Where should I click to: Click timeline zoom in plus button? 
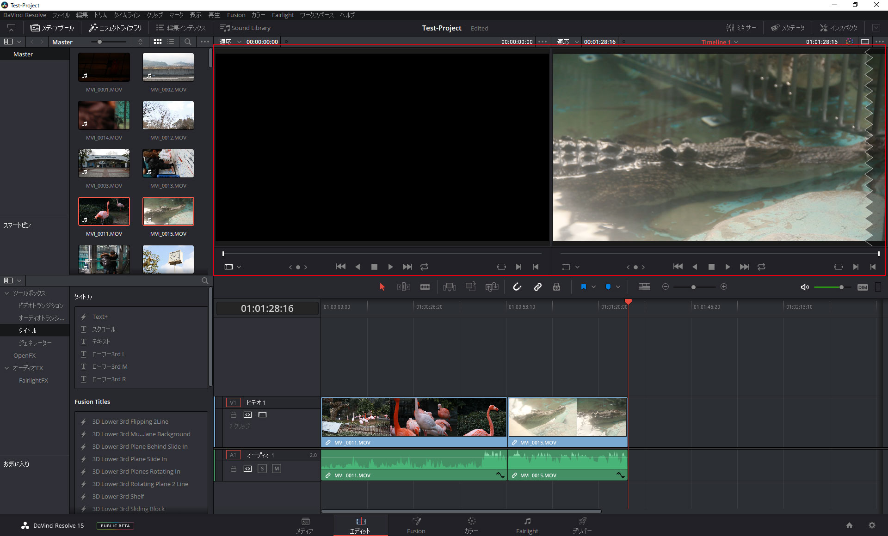coord(724,287)
